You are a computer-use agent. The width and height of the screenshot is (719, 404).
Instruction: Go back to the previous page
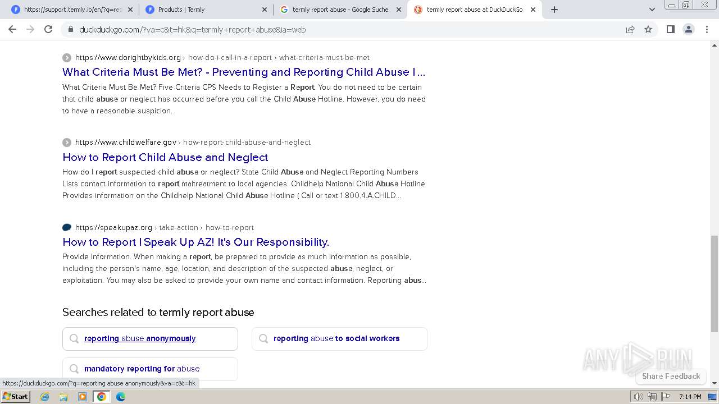pyautogui.click(x=12, y=29)
